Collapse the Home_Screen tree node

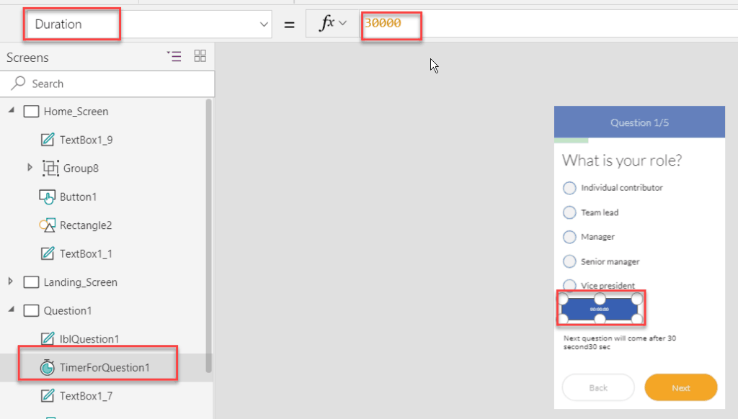pyautogui.click(x=12, y=111)
